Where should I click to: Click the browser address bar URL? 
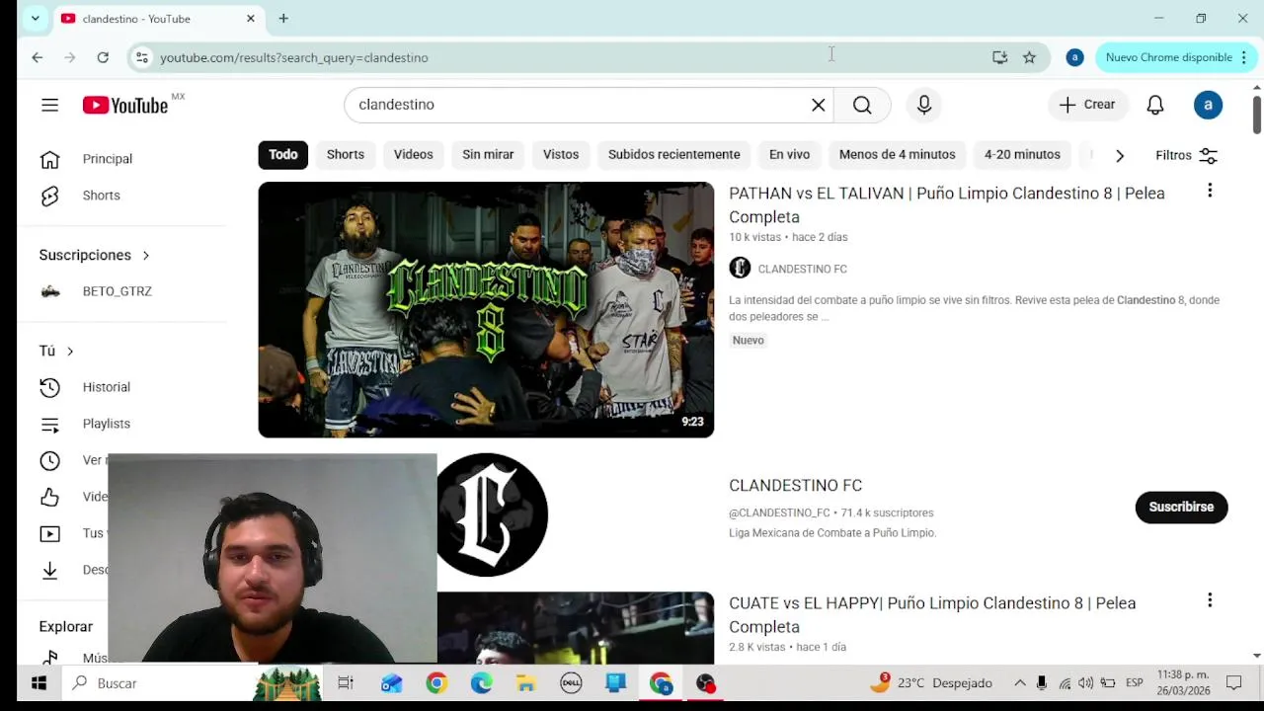(294, 57)
